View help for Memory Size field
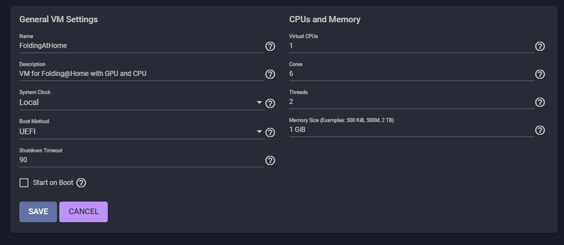This screenshot has width=564, height=245. click(x=540, y=130)
